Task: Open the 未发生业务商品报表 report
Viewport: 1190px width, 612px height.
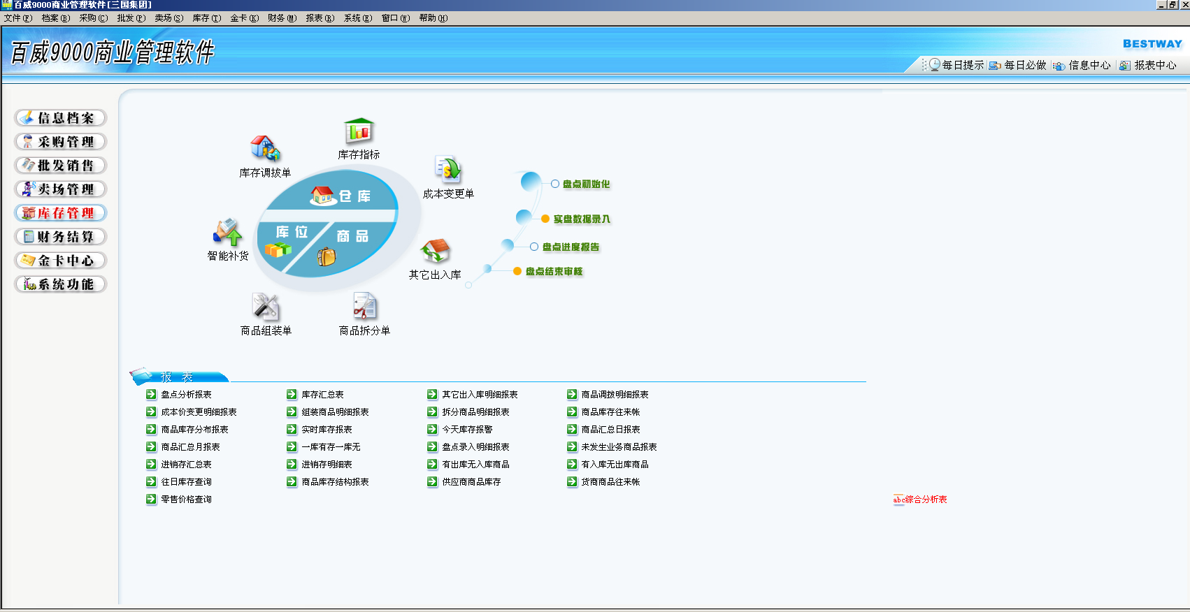Action: (x=619, y=447)
